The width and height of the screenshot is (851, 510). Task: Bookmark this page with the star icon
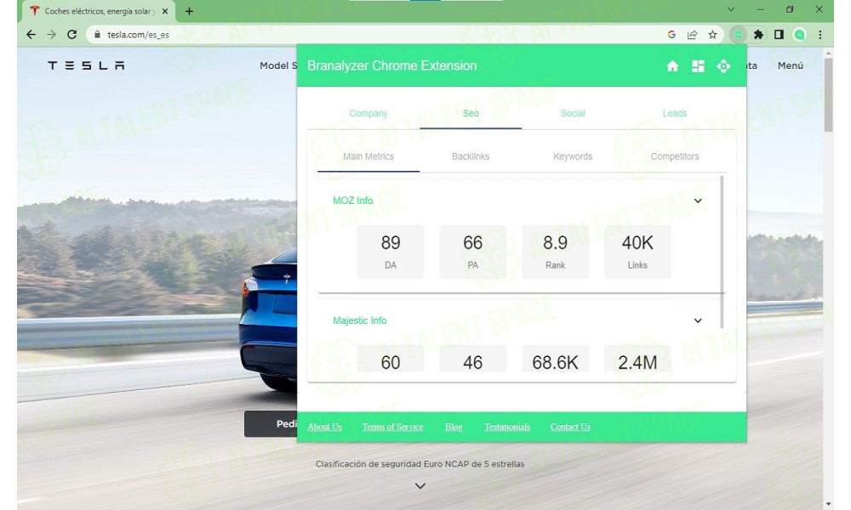tap(712, 35)
